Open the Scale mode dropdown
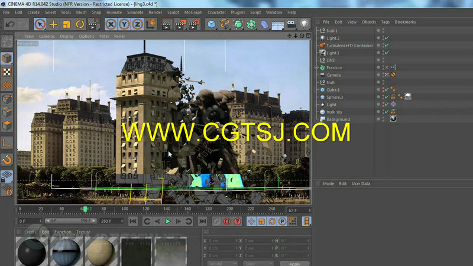Screen dimensions: 473x266 pyautogui.click(x=258, y=264)
